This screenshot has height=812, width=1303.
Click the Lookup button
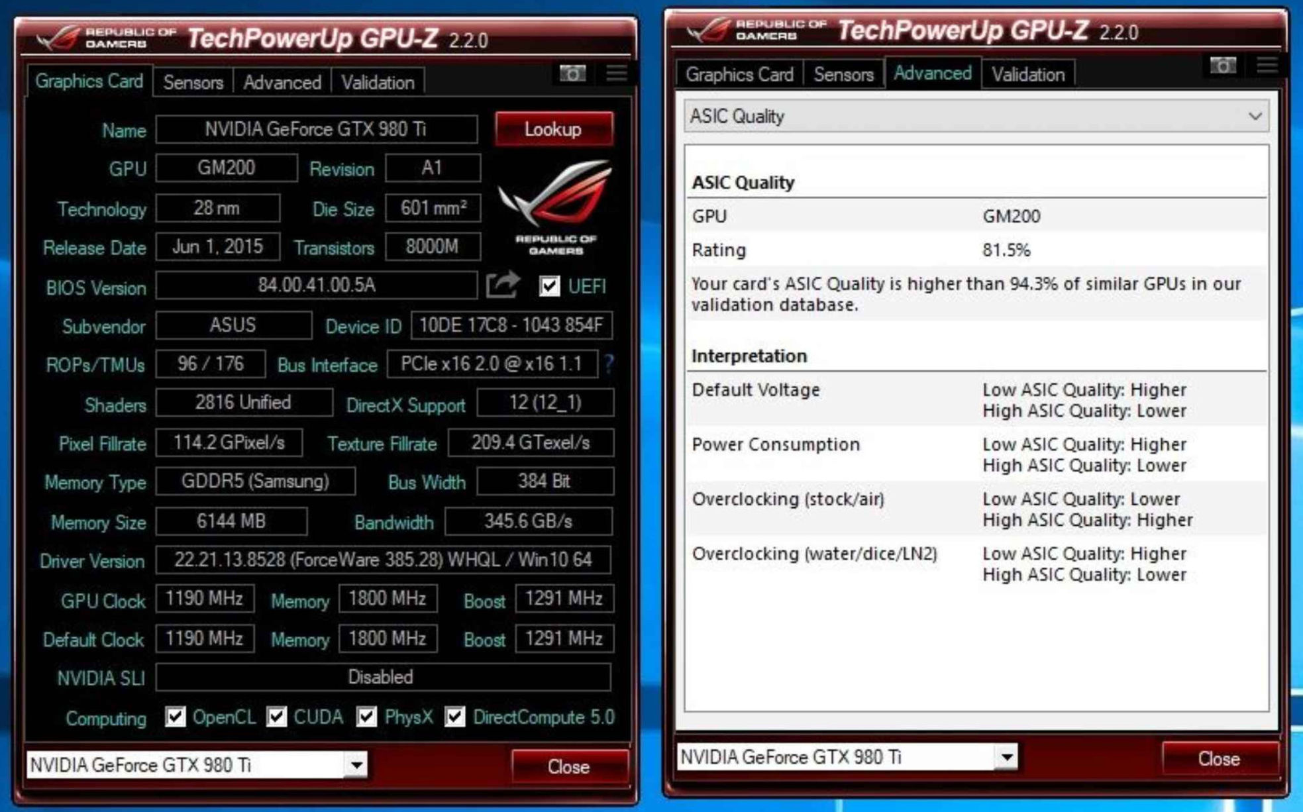point(554,128)
